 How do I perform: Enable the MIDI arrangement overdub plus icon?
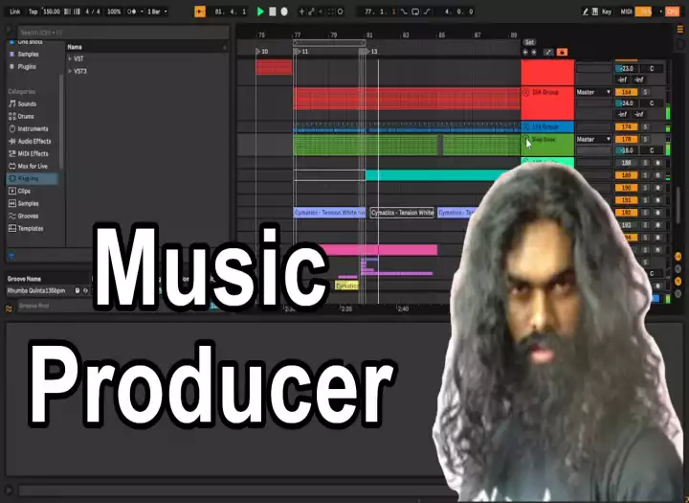(x=301, y=11)
